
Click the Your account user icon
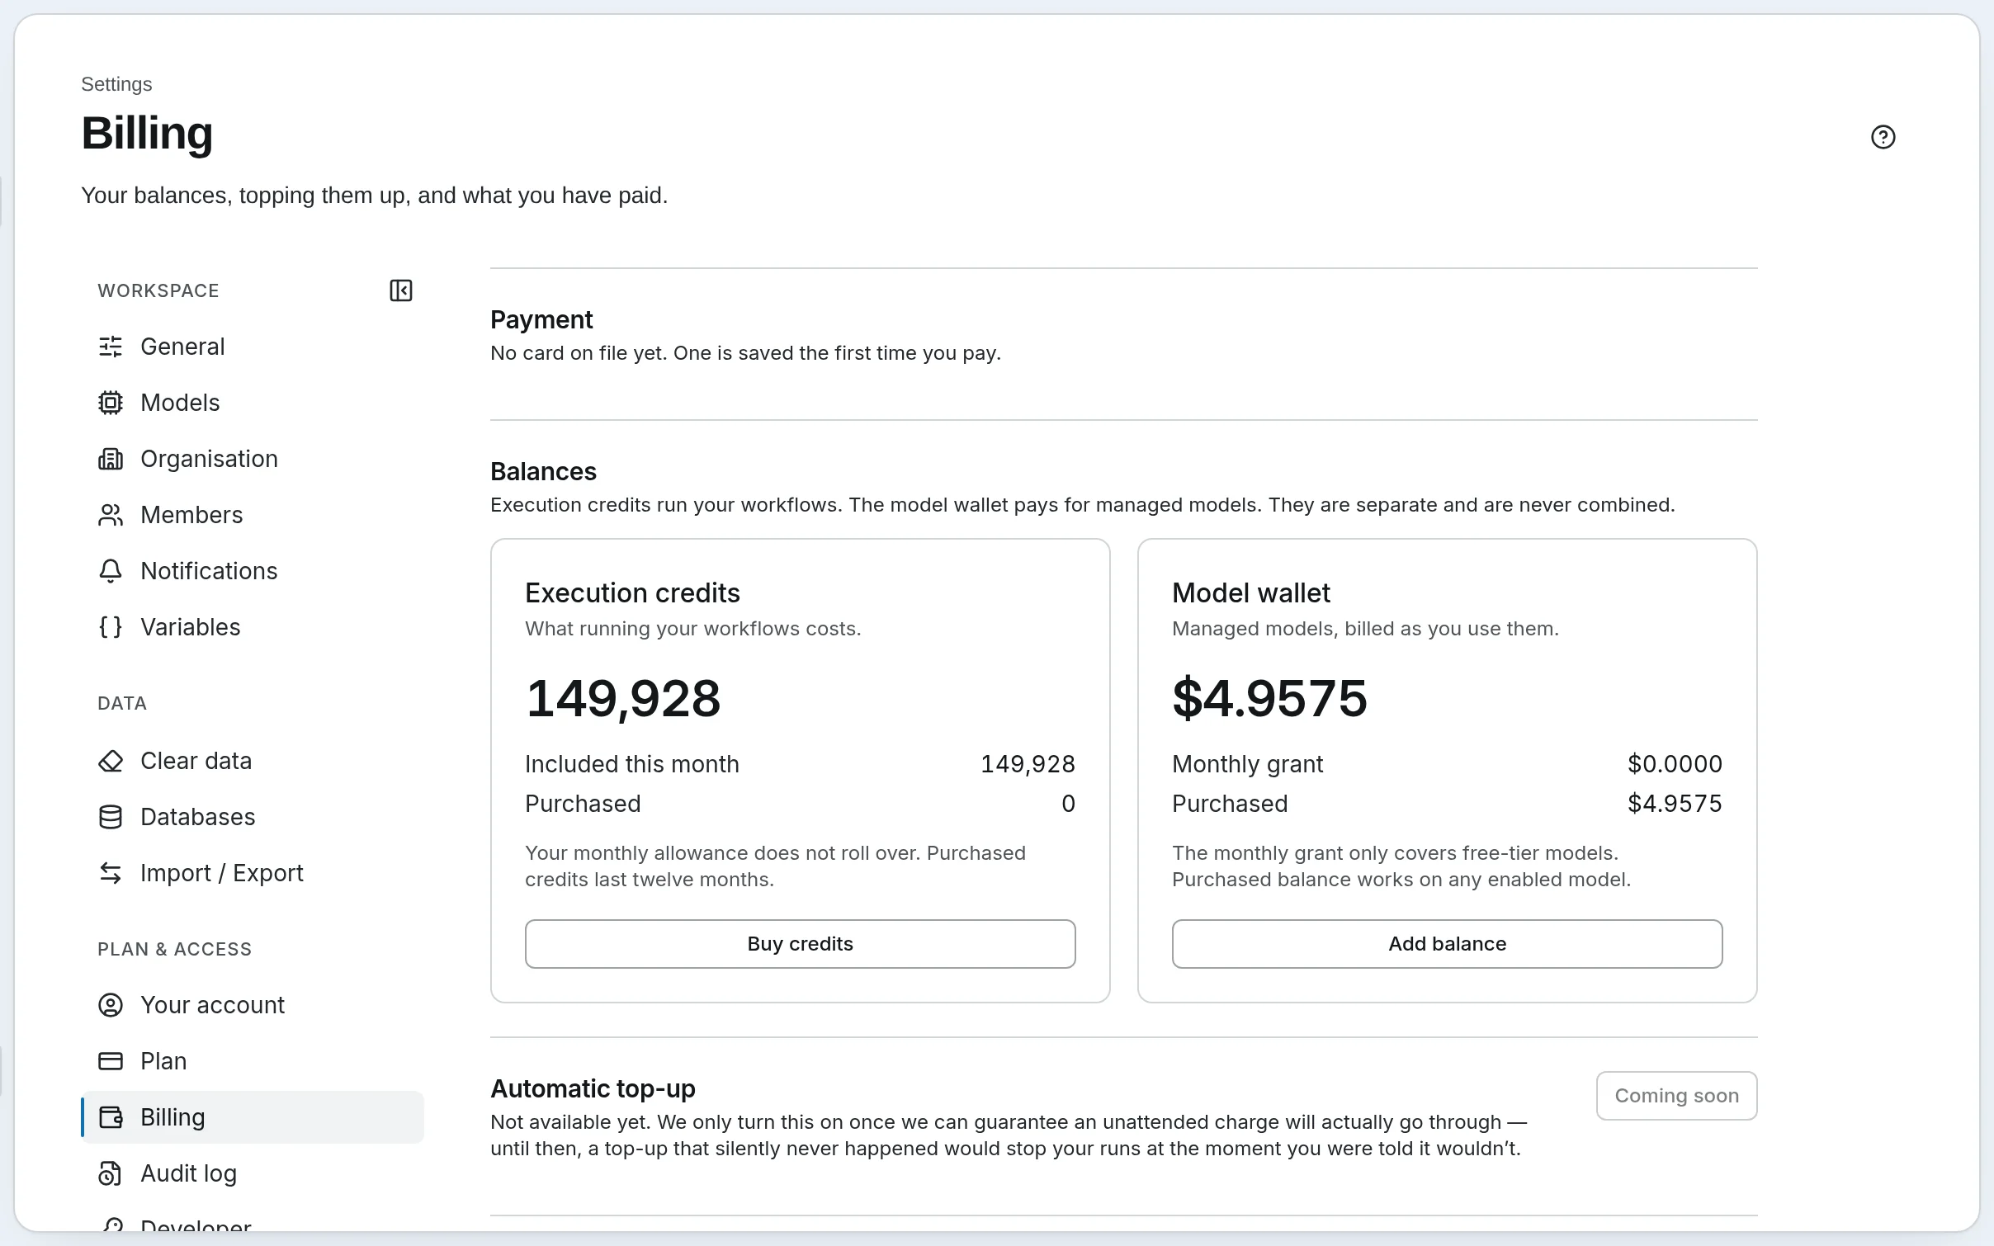[x=111, y=1005]
